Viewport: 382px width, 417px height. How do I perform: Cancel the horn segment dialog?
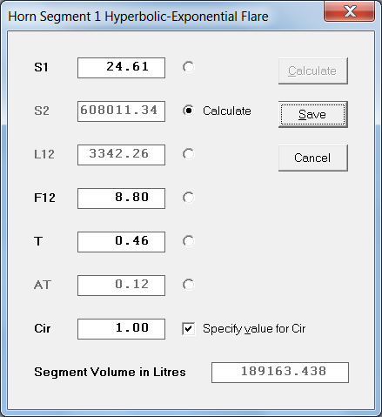pyautogui.click(x=313, y=158)
